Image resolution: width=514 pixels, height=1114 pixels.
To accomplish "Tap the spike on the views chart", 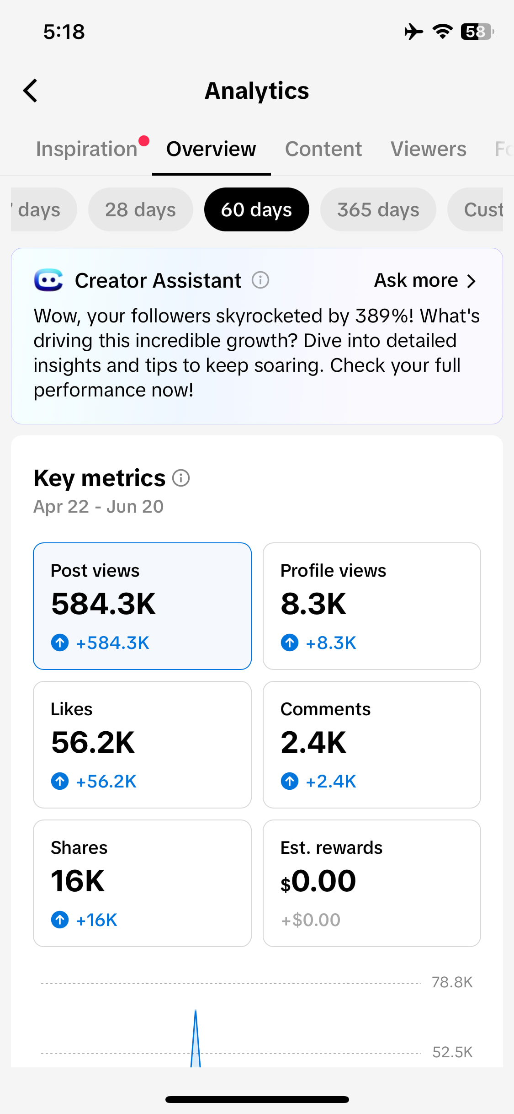I will [196, 1038].
